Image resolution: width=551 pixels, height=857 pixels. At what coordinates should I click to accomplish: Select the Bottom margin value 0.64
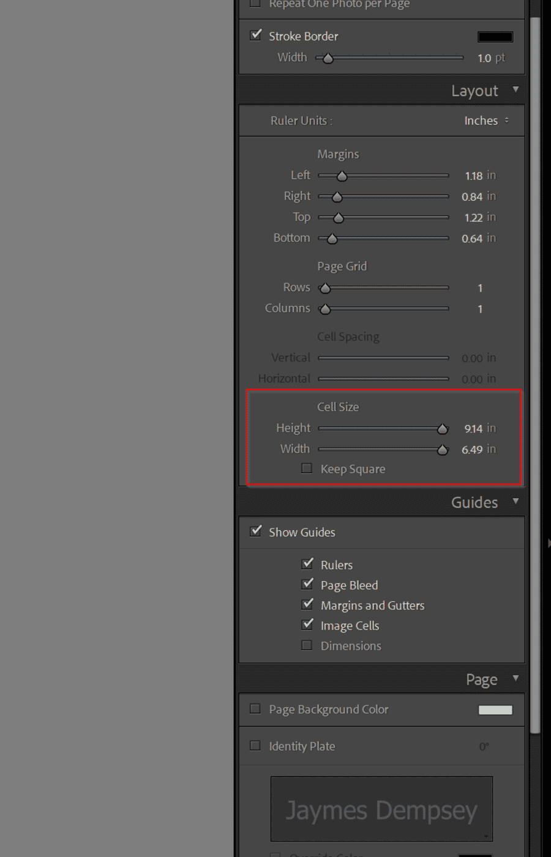click(x=472, y=239)
